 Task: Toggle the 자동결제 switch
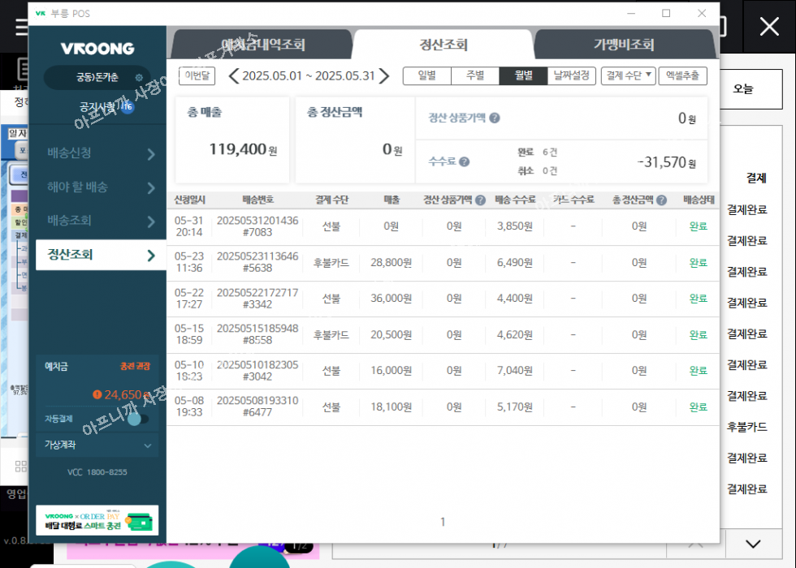(x=138, y=419)
